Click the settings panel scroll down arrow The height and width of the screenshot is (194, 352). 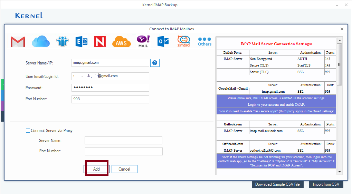click(340, 172)
